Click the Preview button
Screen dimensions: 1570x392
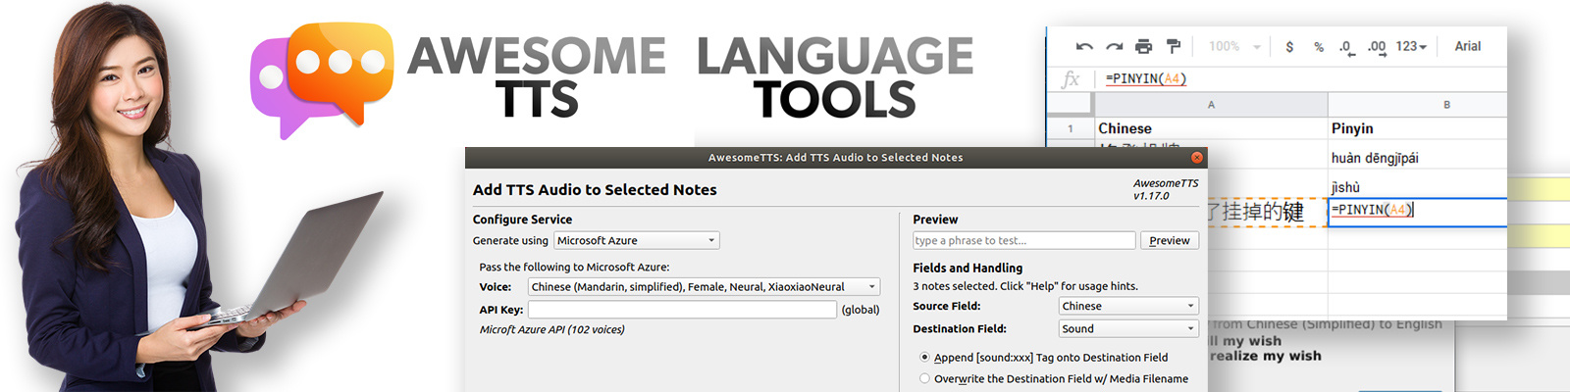click(x=1169, y=240)
